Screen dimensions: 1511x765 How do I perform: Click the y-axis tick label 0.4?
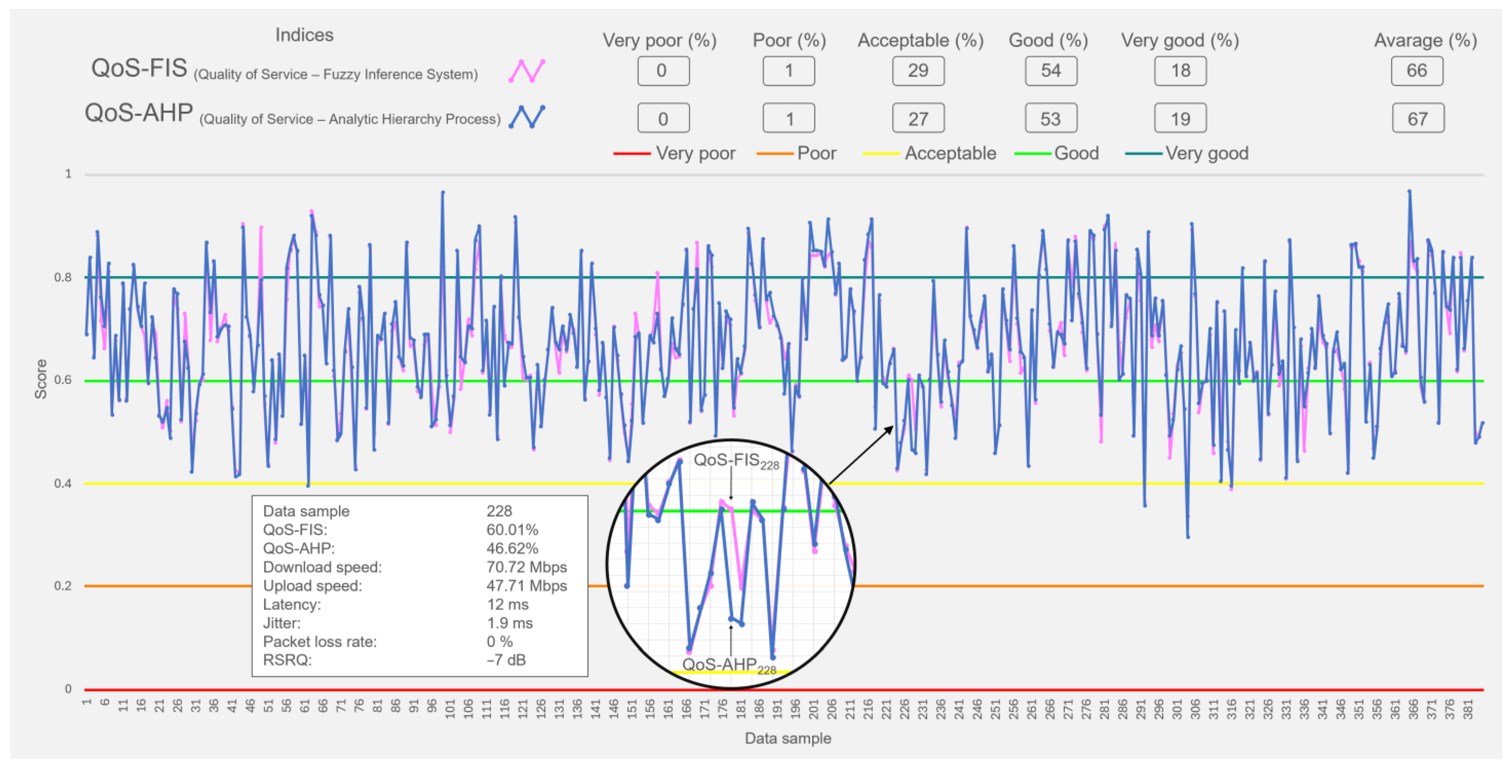63,484
